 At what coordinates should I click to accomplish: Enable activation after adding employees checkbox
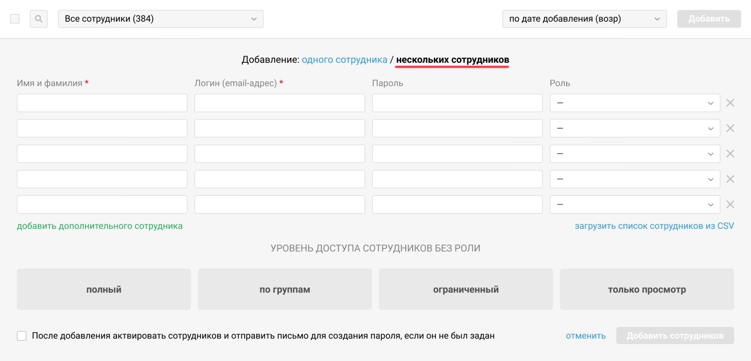[x=22, y=336]
